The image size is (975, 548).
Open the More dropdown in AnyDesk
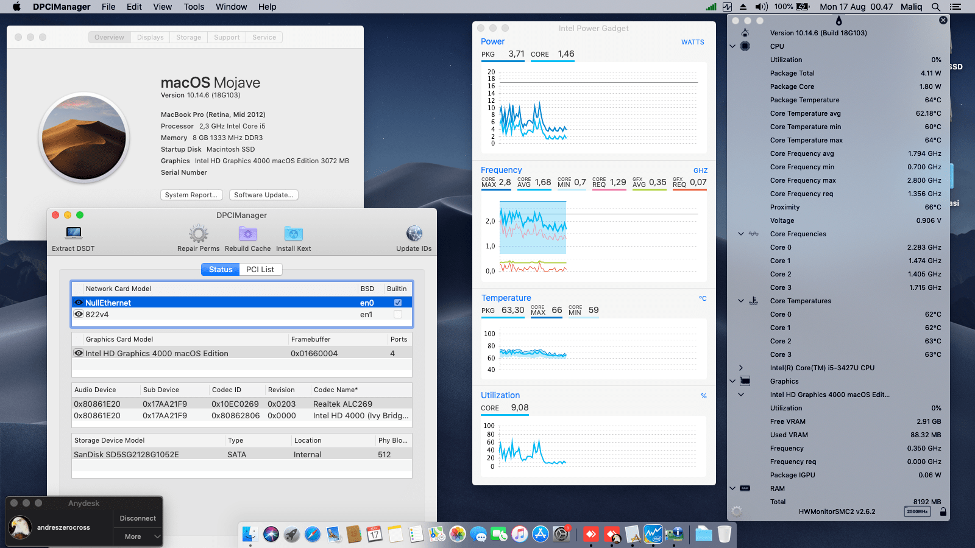coord(137,536)
